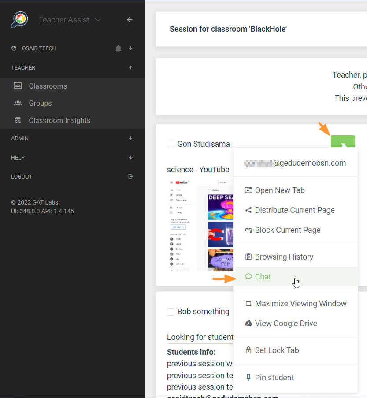Click the Teacher Assist title
Screen dimensions: 367x398
pos(64,19)
